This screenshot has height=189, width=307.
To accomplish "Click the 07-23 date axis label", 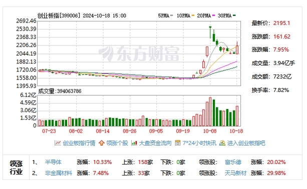I will 49,131.
